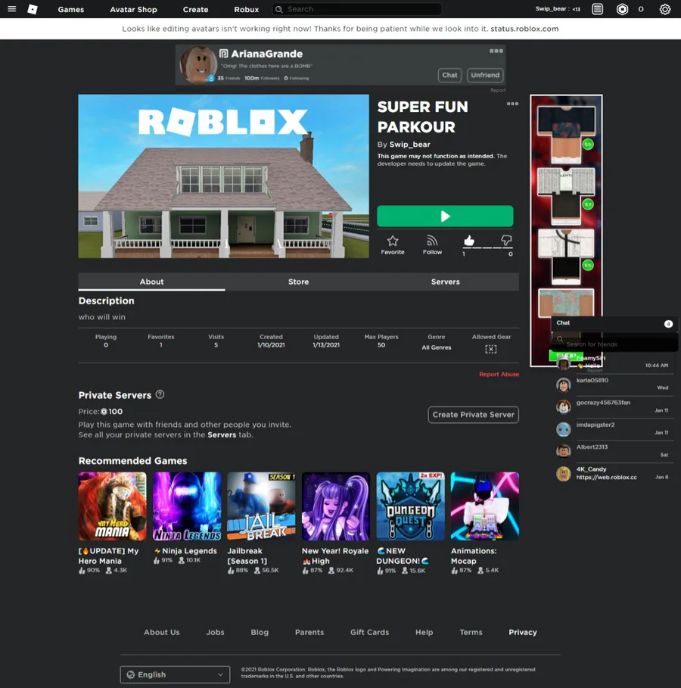Like the game with thumbs up

coord(469,241)
